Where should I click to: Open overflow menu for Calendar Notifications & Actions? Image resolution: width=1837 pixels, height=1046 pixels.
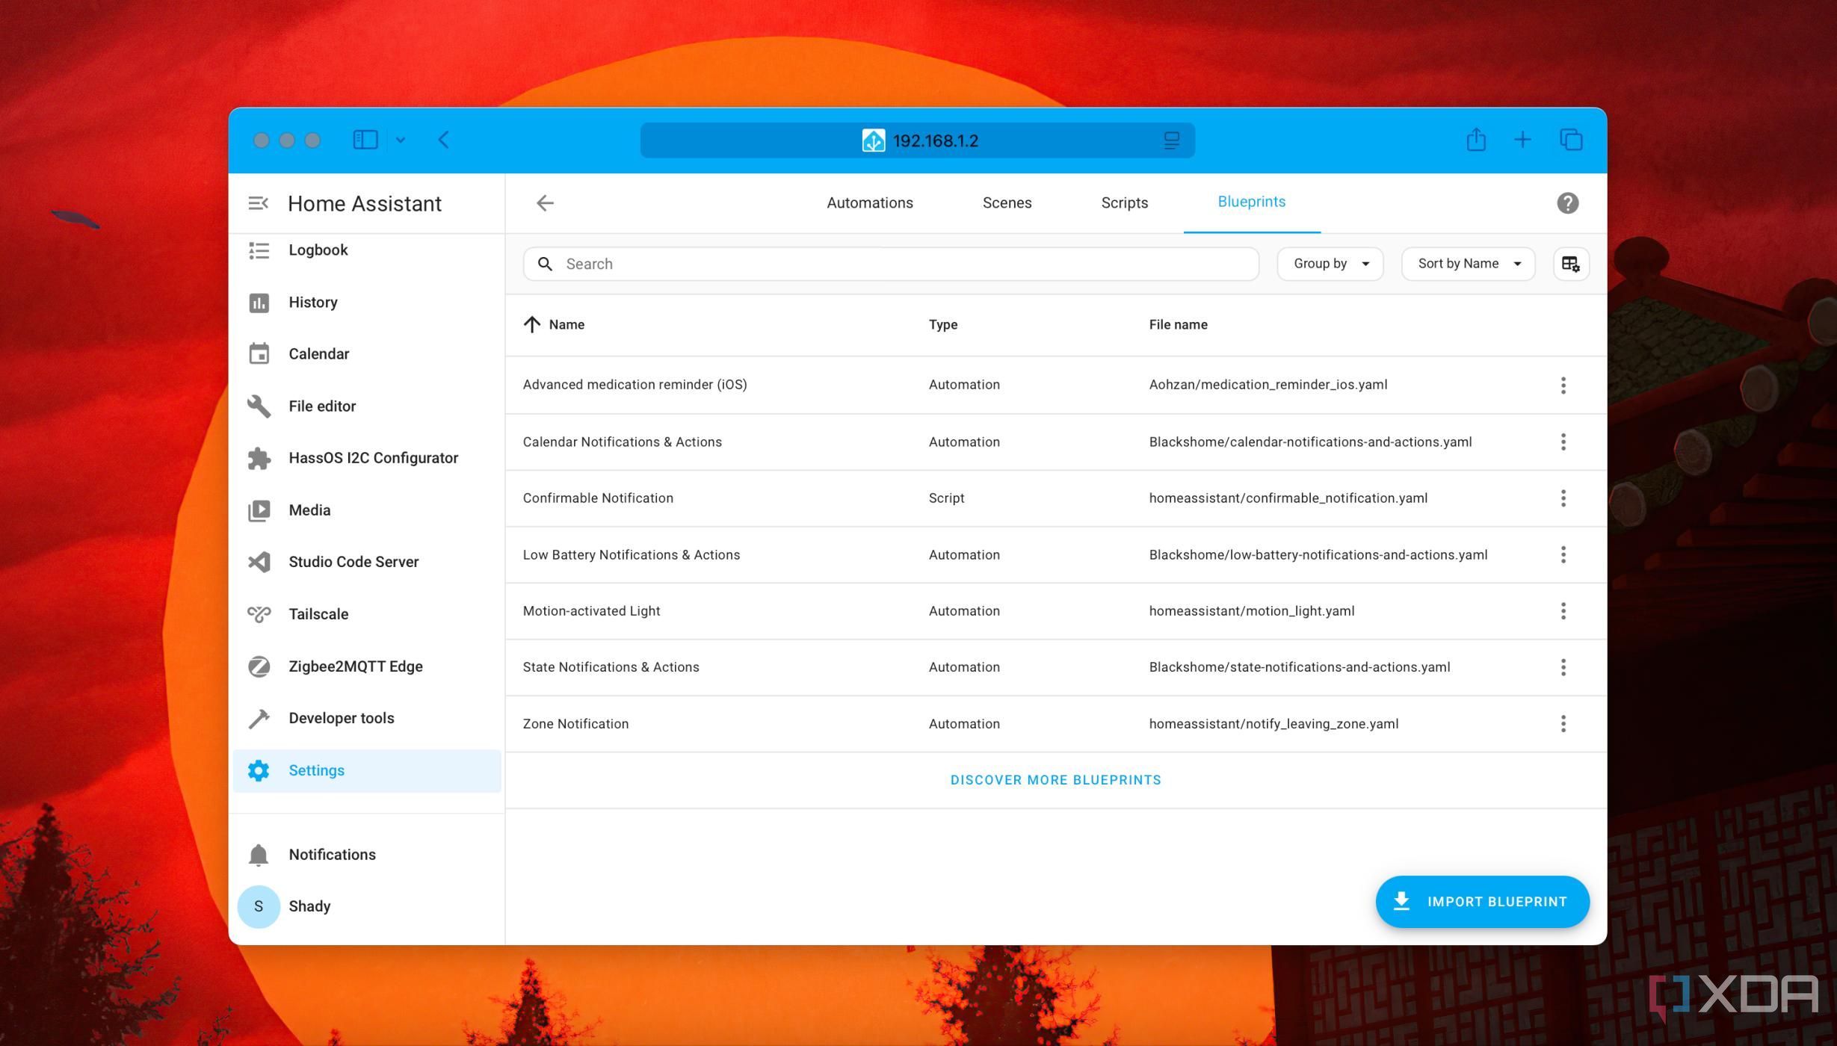click(x=1563, y=442)
